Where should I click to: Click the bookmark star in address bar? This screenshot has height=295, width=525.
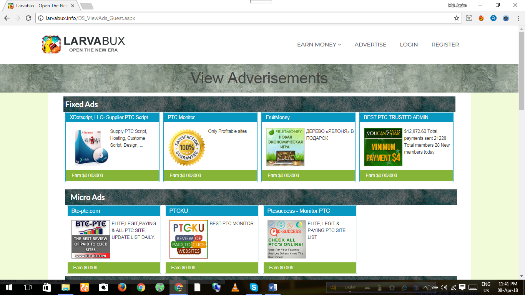point(457,18)
